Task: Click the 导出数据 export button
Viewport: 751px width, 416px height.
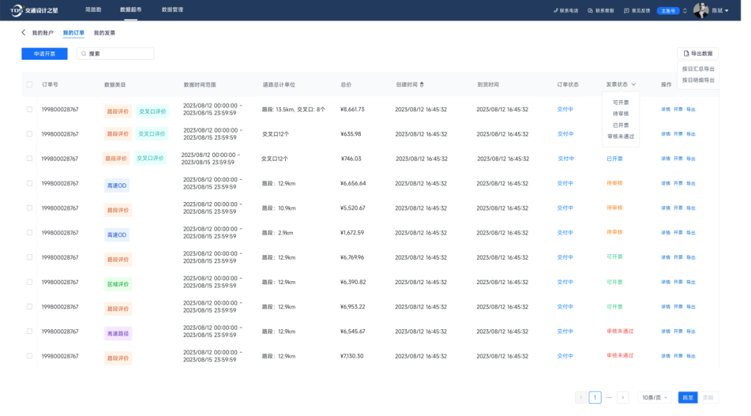Action: point(698,53)
